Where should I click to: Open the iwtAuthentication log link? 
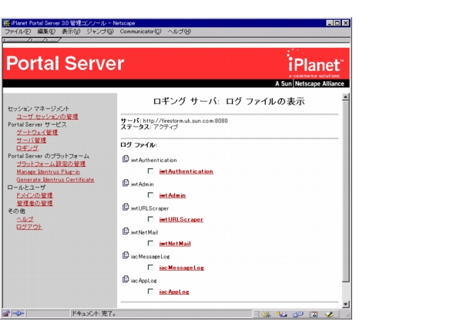[186, 171]
